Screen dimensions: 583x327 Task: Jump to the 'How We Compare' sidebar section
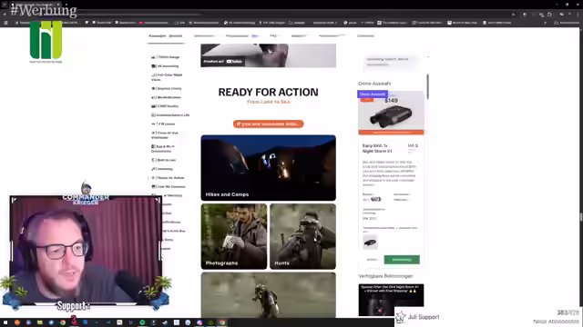pyautogui.click(x=168, y=186)
